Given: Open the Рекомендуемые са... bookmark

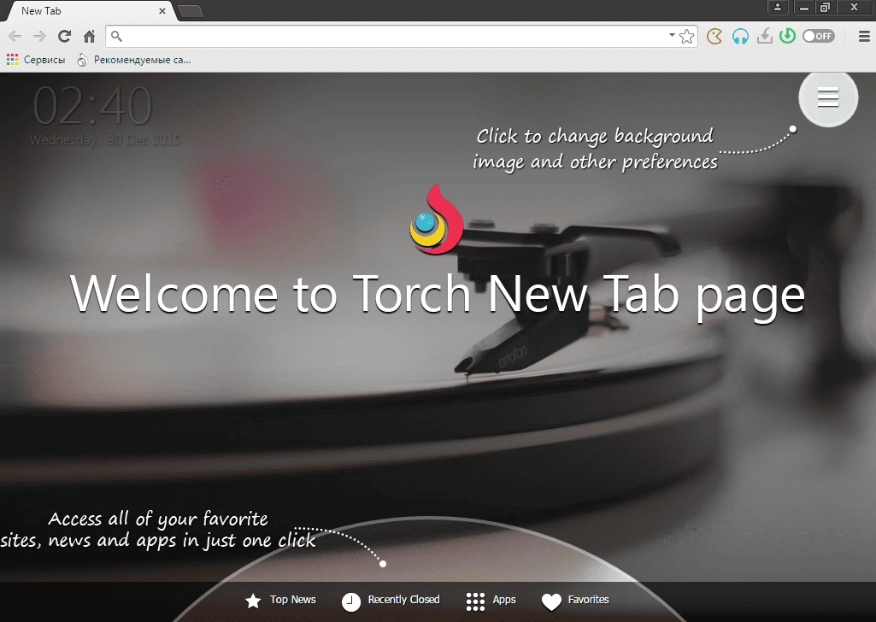Looking at the screenshot, I should click(x=134, y=60).
